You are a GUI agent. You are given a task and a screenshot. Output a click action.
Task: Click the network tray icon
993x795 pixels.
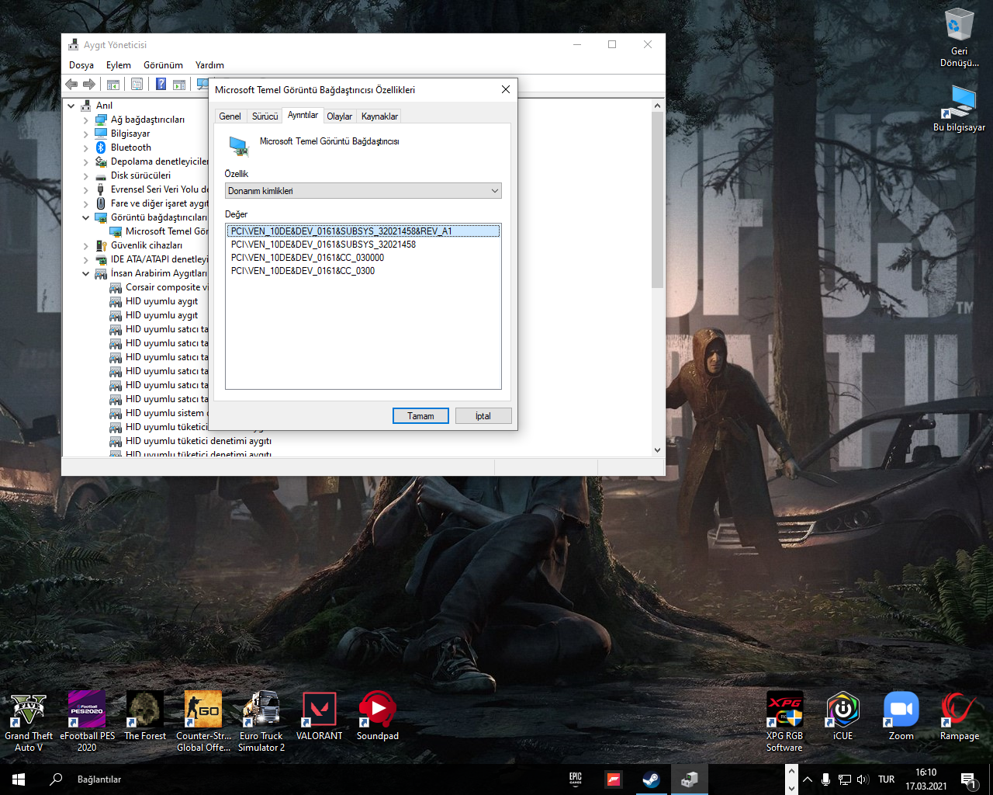click(x=844, y=779)
